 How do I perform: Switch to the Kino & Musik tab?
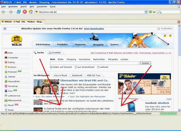coord(61,75)
